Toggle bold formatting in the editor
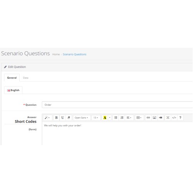193x193 pixels. [56, 118]
